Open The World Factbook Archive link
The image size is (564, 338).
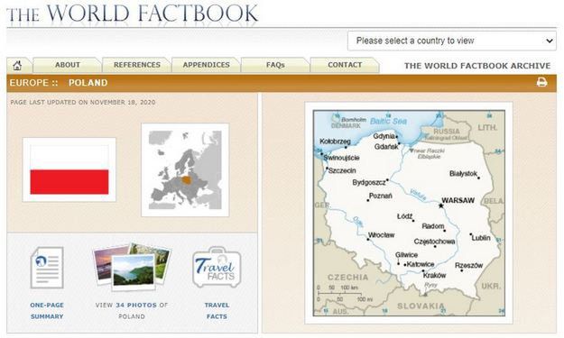tap(477, 66)
